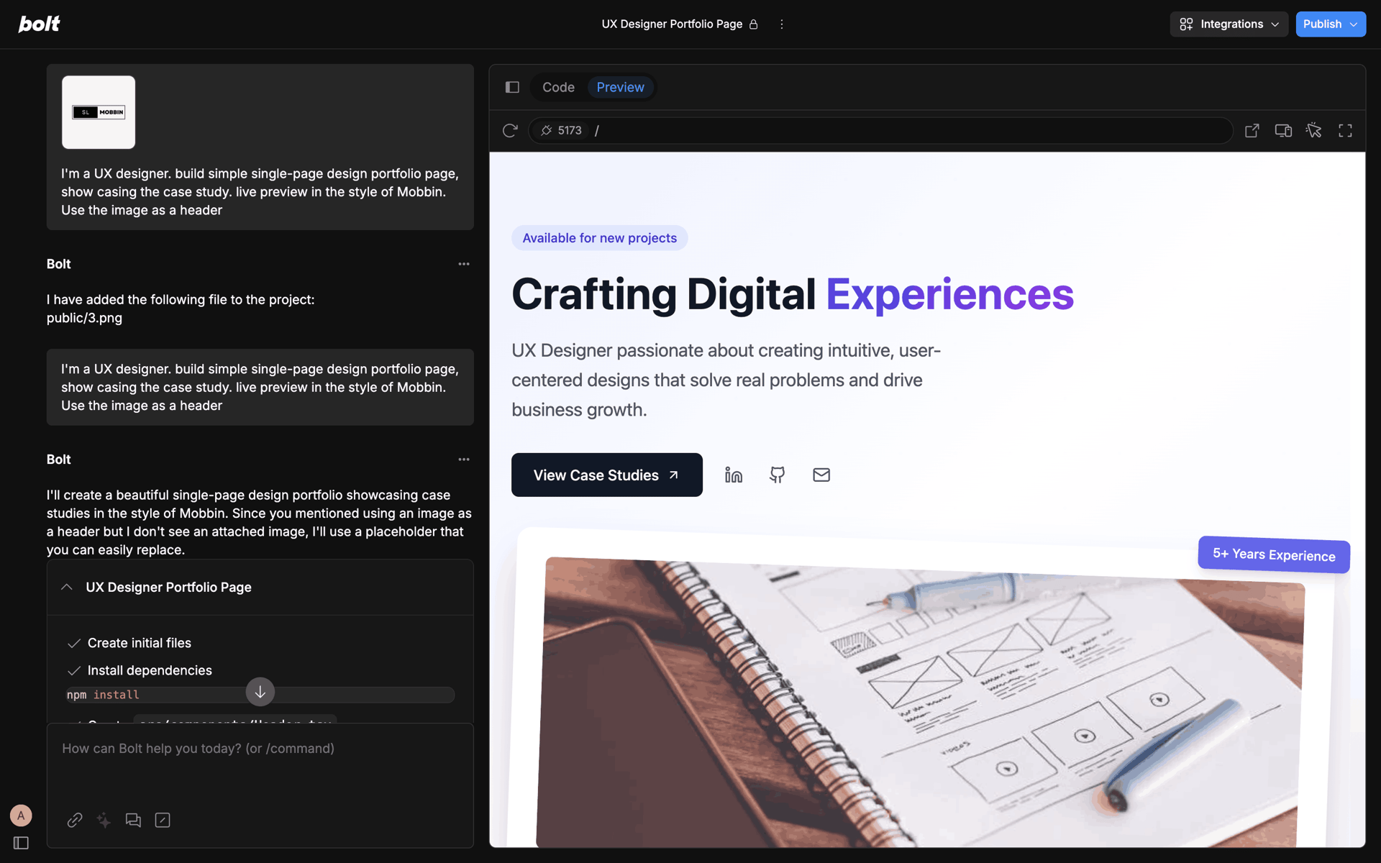
Task: Enter fullscreen preview mode
Action: [1345, 130]
